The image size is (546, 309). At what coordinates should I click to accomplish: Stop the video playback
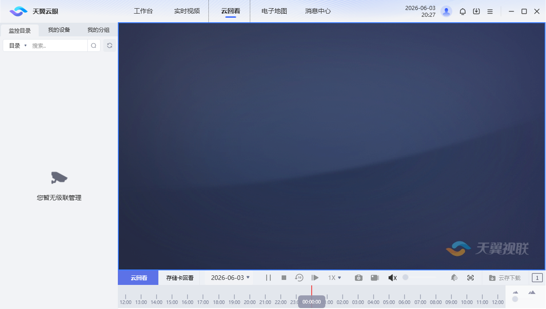click(284, 278)
